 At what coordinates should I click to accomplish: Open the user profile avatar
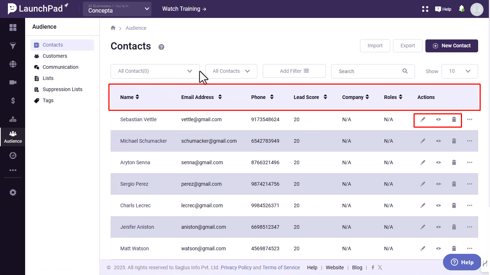coord(477,9)
